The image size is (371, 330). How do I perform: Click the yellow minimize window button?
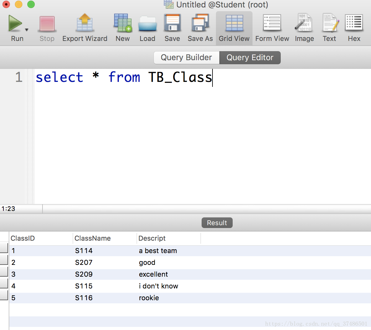coord(18,4)
